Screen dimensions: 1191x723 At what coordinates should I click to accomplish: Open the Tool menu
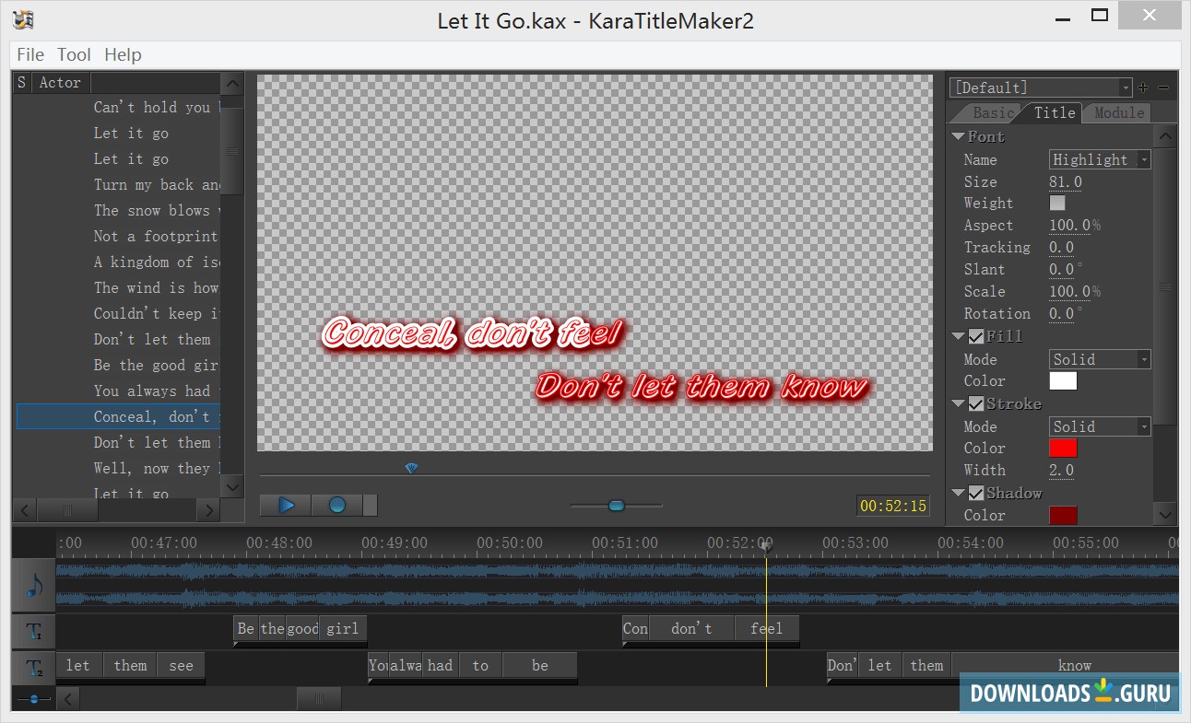click(x=74, y=54)
